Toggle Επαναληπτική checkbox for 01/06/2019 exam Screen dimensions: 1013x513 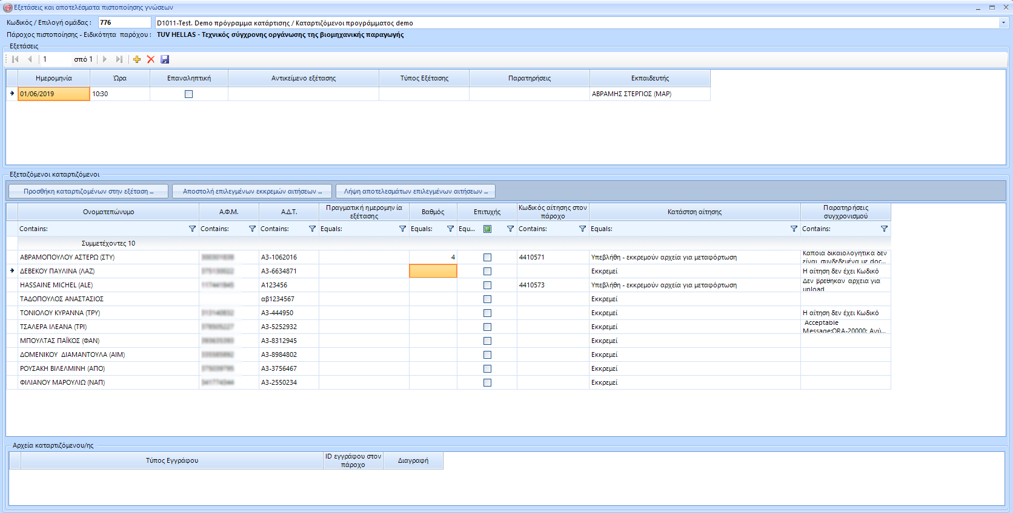coord(188,94)
